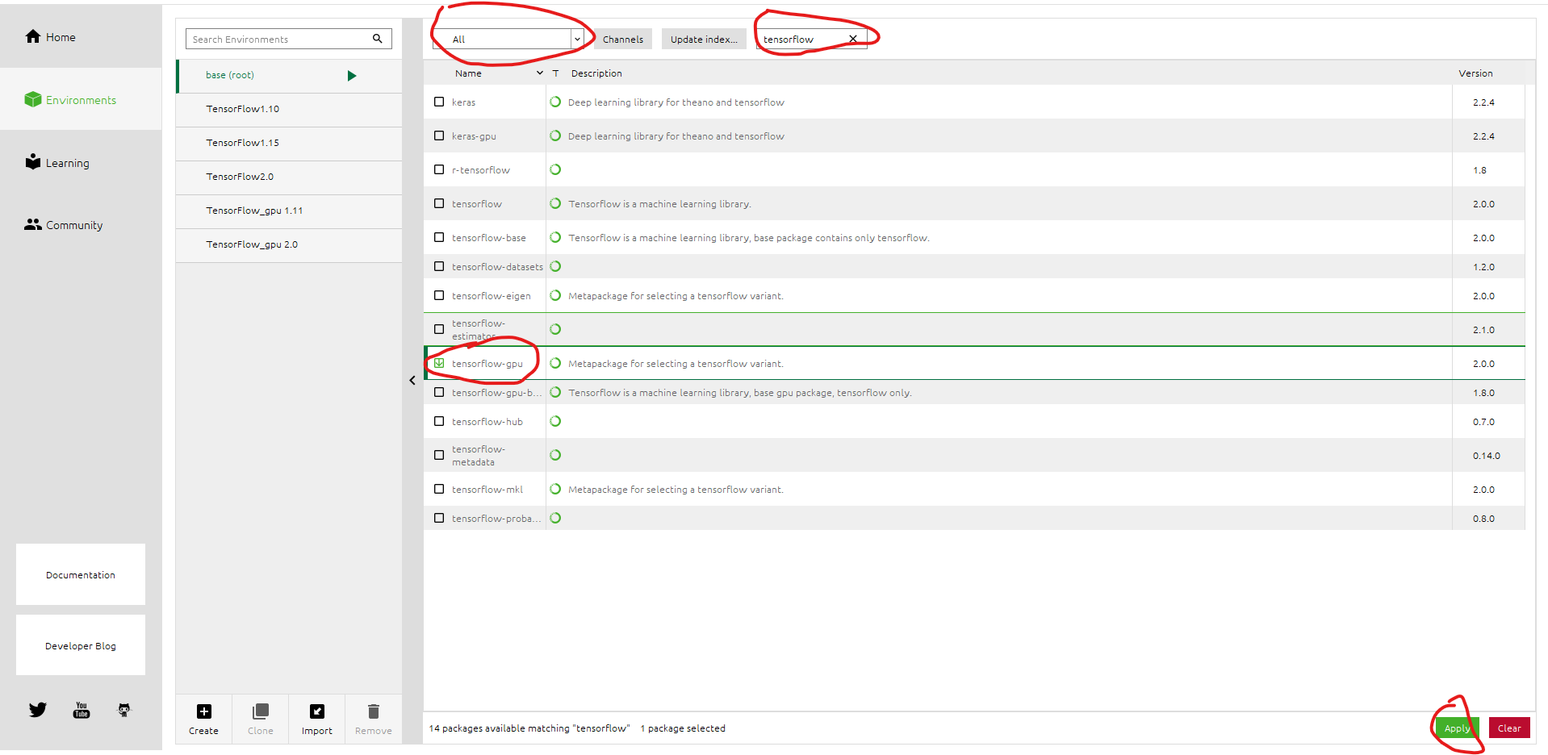Open the Community people icon
Image resolution: width=1548 pixels, height=755 pixels.
(33, 224)
